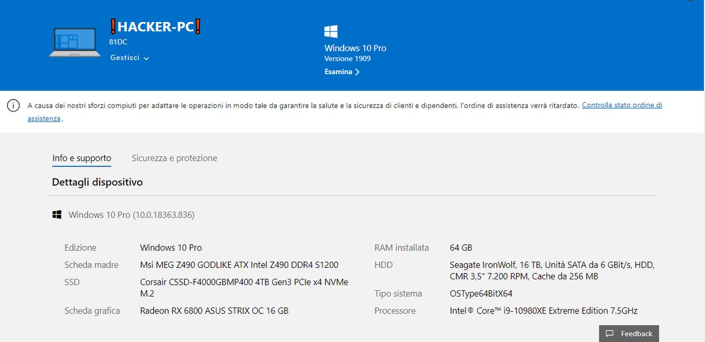Click the info circle icon in the notice
The height and width of the screenshot is (342, 705).
(x=13, y=106)
